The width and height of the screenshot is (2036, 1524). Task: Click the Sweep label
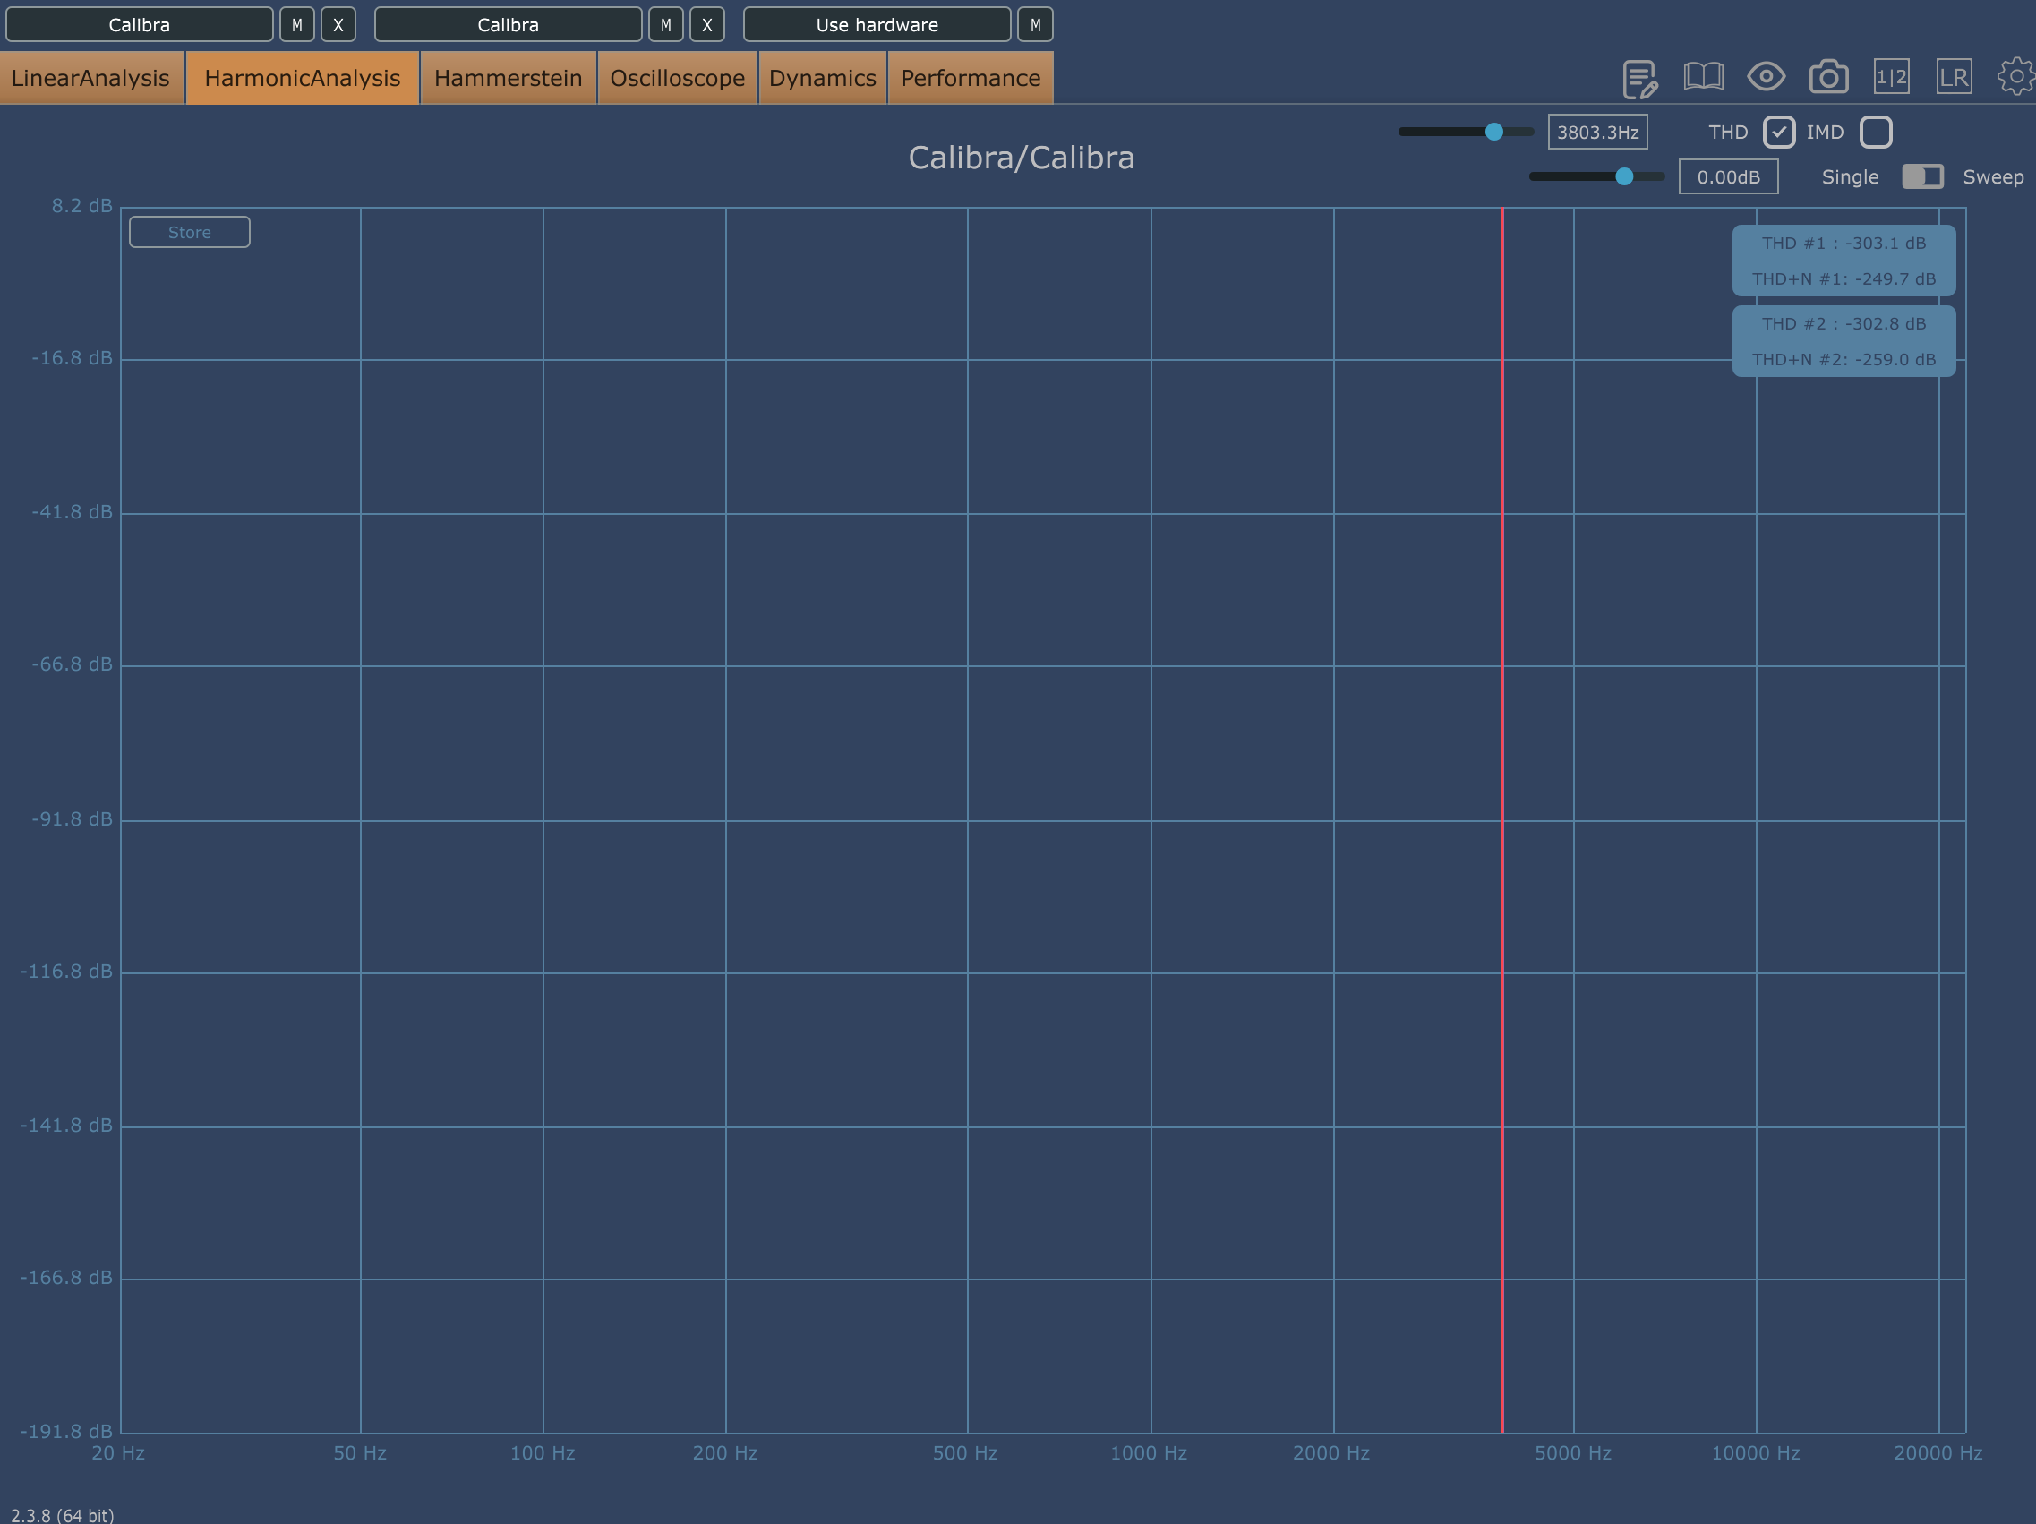pos(1994,177)
